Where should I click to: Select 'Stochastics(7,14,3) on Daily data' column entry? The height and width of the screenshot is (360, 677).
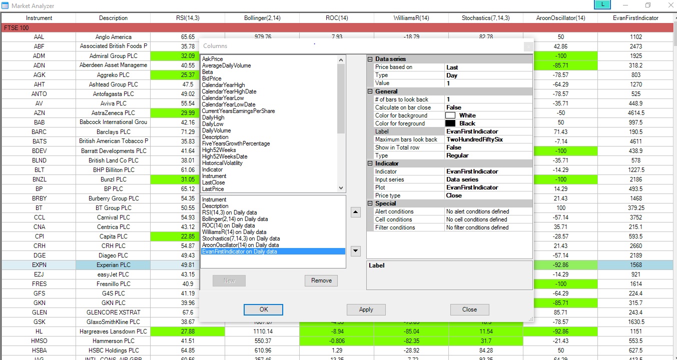[273, 238]
